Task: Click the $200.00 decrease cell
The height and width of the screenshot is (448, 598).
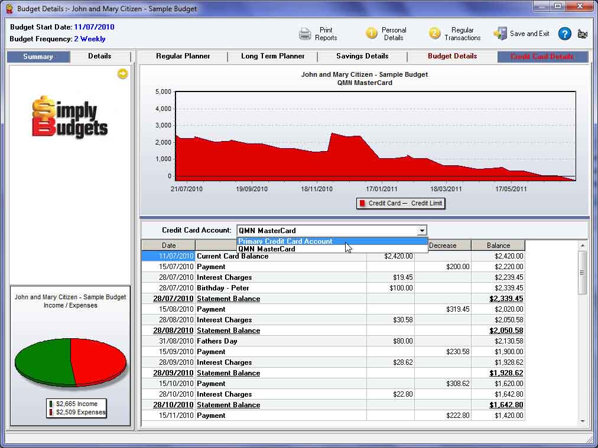Action: click(443, 267)
